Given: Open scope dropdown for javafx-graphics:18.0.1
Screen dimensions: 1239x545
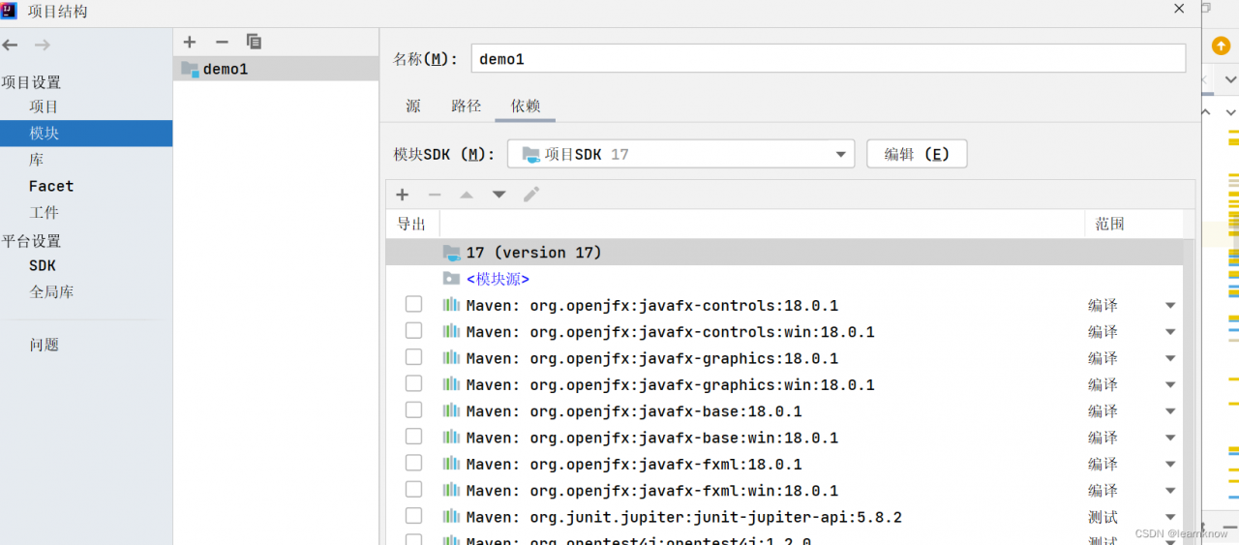Looking at the screenshot, I should [x=1170, y=359].
